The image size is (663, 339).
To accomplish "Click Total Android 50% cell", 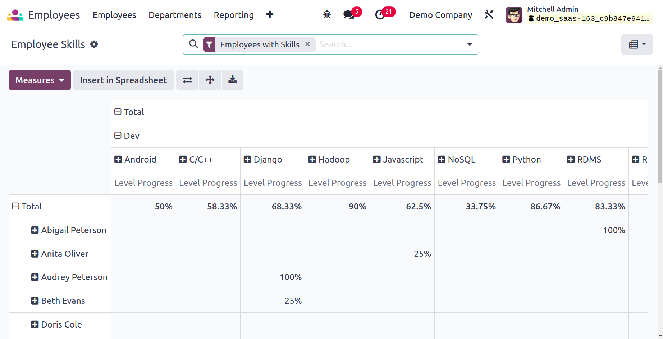I will click(143, 207).
